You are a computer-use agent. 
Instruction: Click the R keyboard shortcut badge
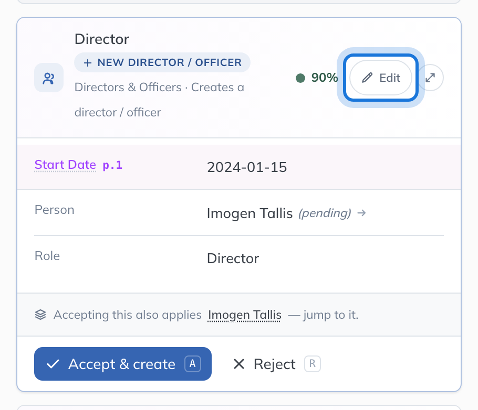click(x=312, y=364)
